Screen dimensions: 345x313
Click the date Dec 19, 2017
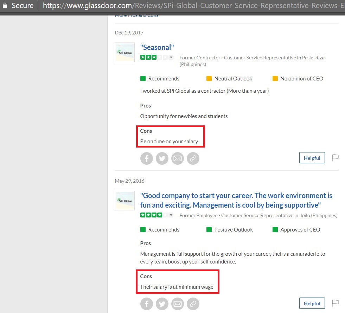coord(129,33)
